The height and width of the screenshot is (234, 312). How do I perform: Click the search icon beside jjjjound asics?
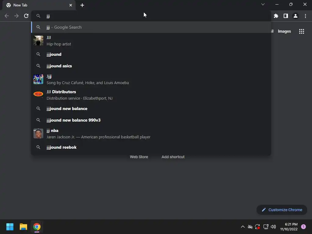coord(38,66)
